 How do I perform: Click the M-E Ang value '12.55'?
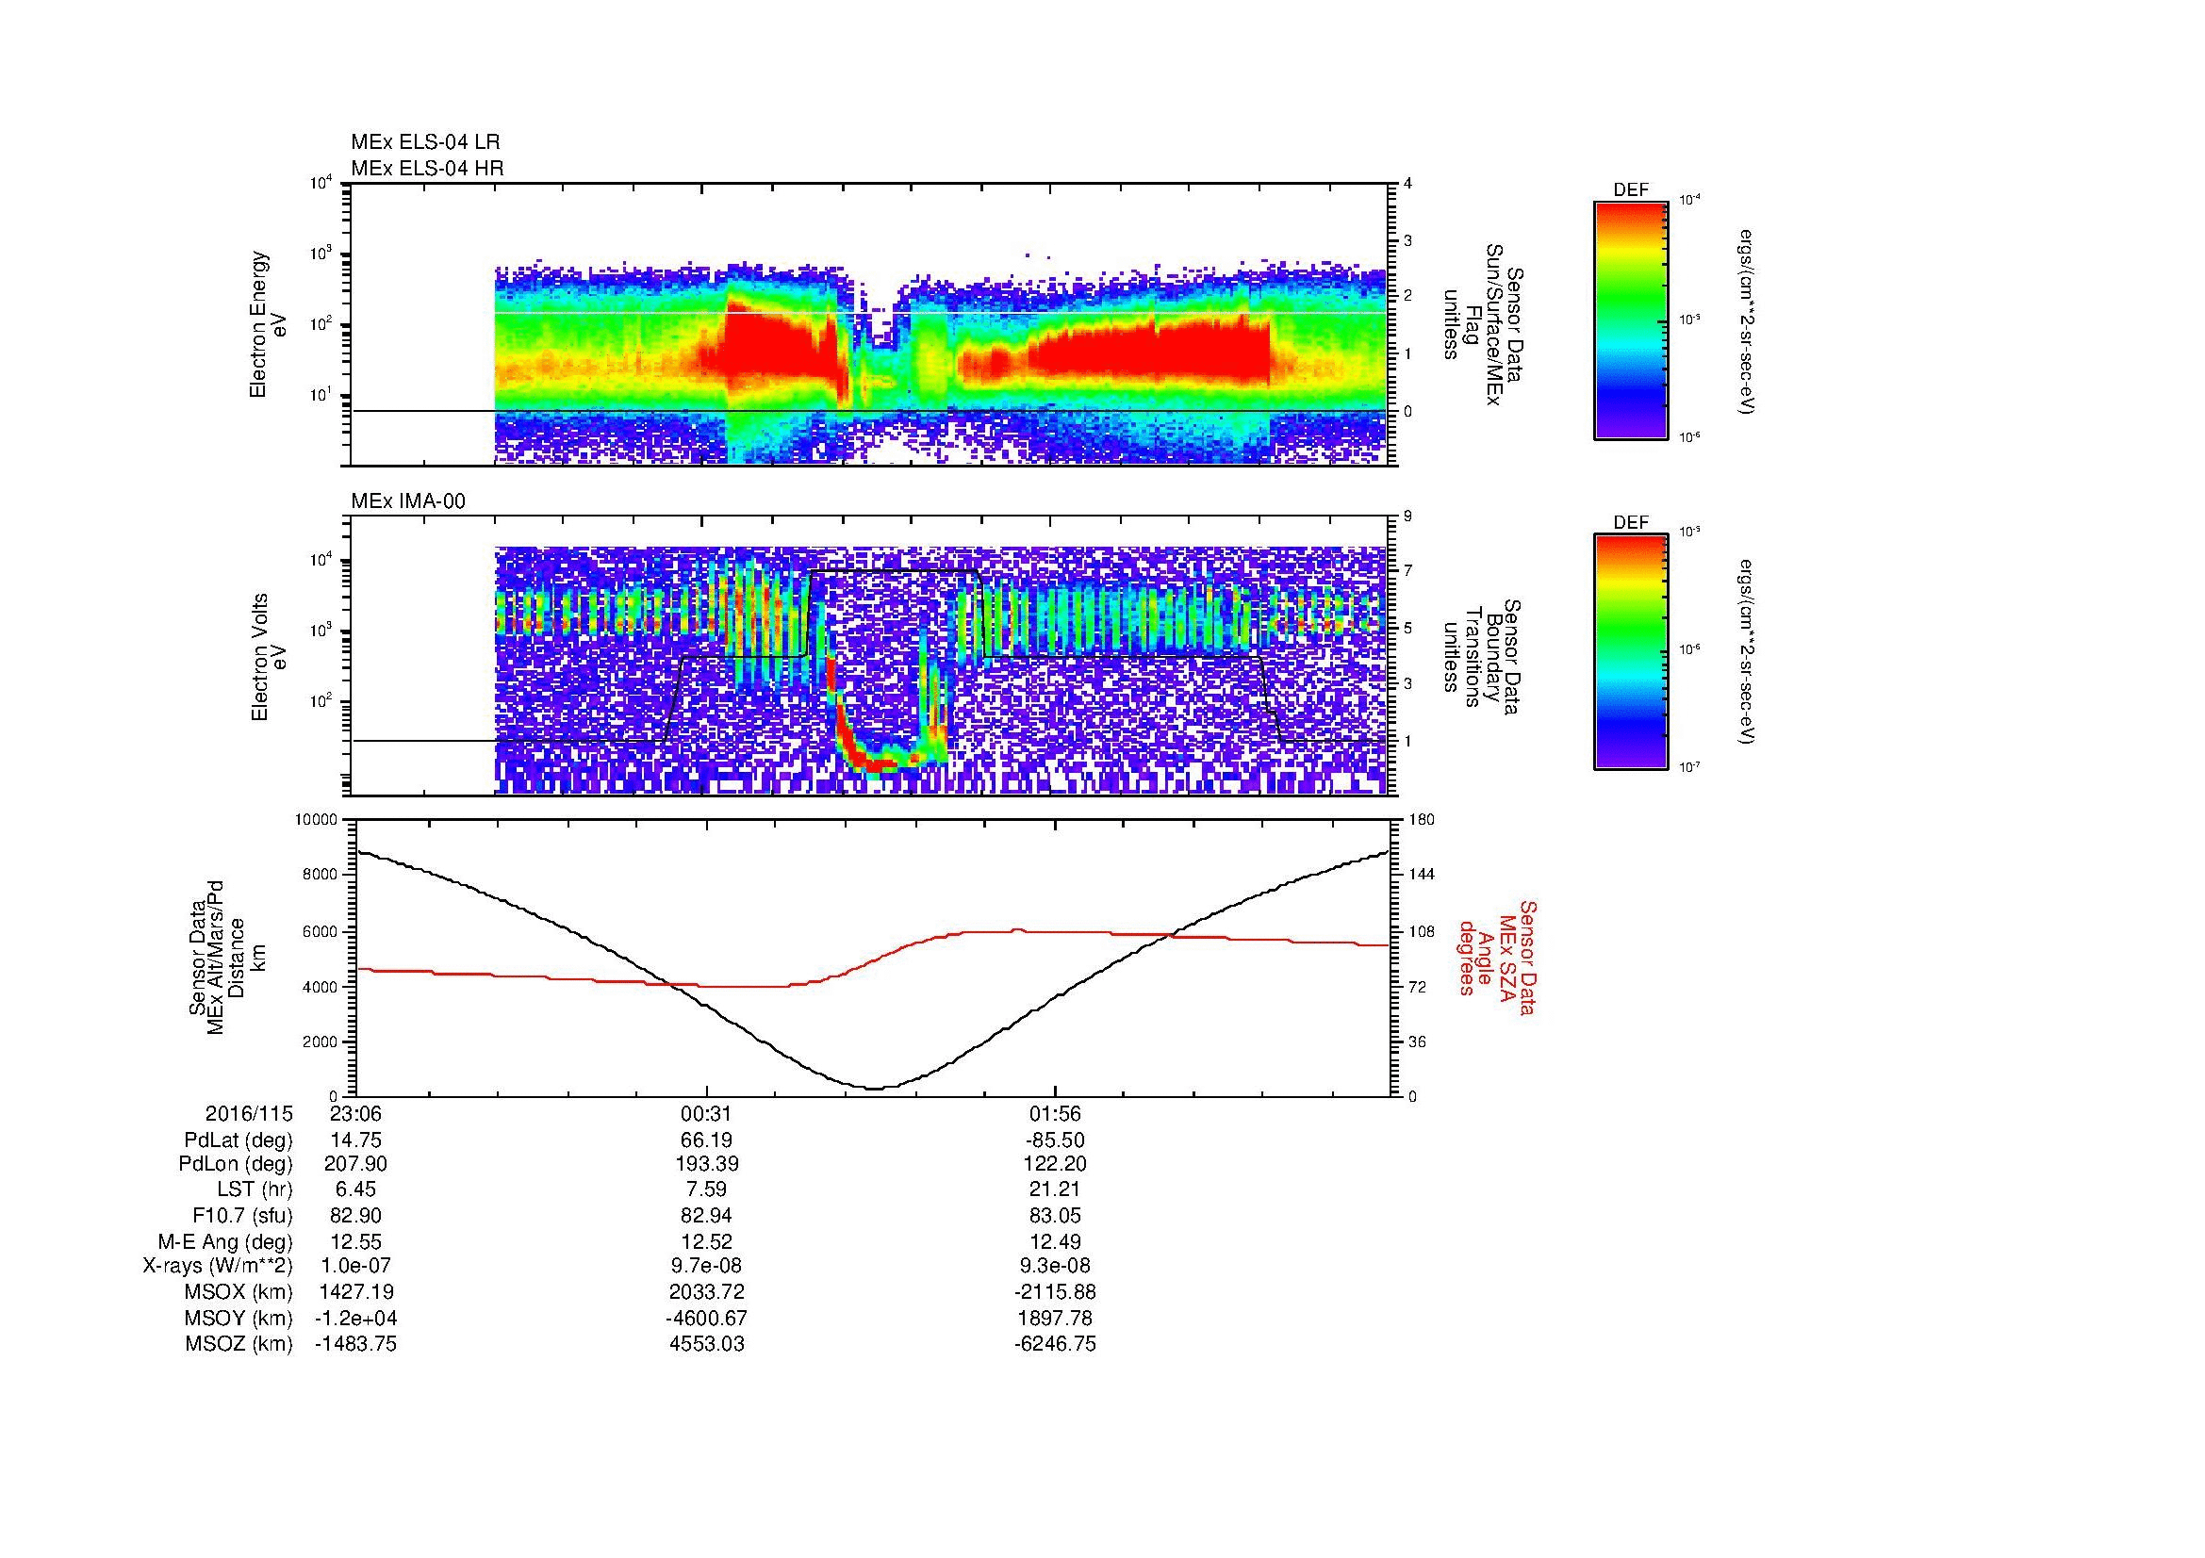[x=356, y=1242]
